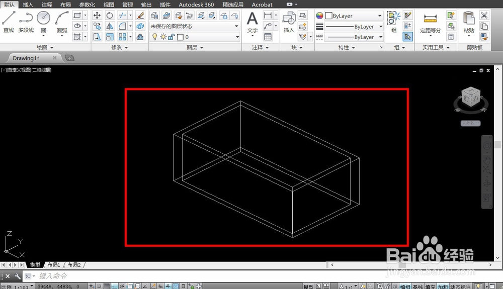
Task: Open the 比例 1:100 scale dropdown
Action: click(x=17, y=286)
